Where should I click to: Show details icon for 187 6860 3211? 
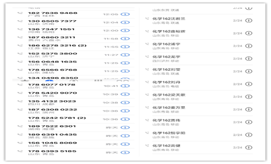125,39
